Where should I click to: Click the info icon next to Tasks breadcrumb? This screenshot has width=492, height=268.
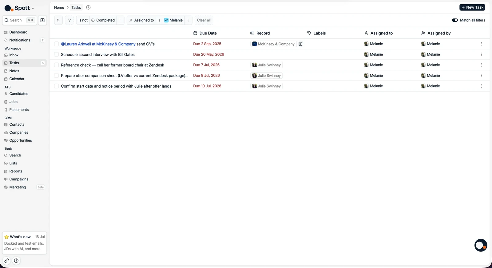pyautogui.click(x=88, y=7)
